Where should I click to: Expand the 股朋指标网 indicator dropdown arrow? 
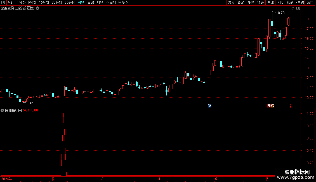pos(2,110)
